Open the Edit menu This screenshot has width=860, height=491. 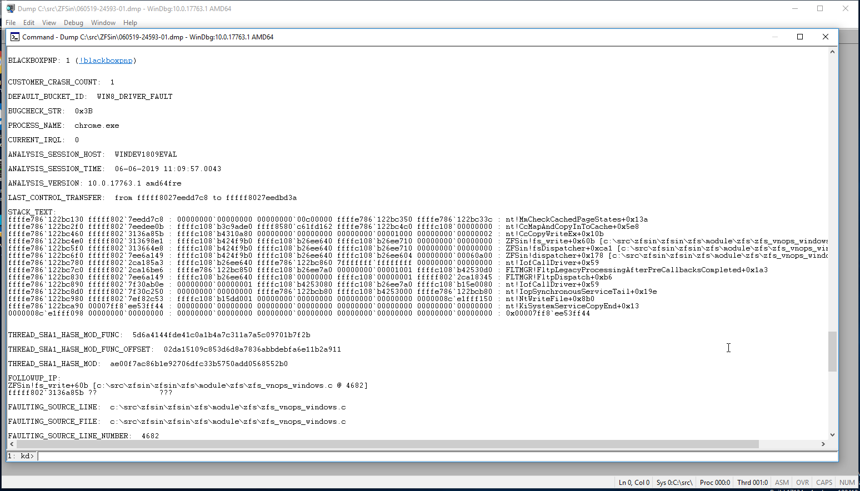pos(29,23)
